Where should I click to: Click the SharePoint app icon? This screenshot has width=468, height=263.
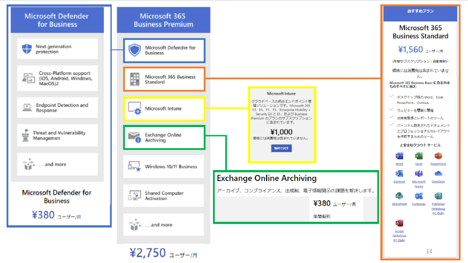[399, 196]
